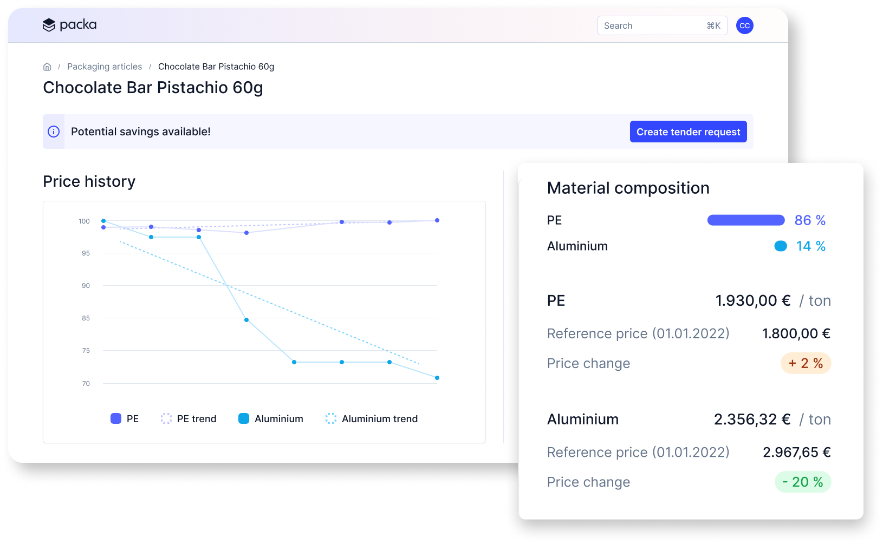The height and width of the screenshot is (544, 883).
Task: Toggle PE series in chart legend
Action: click(125, 418)
